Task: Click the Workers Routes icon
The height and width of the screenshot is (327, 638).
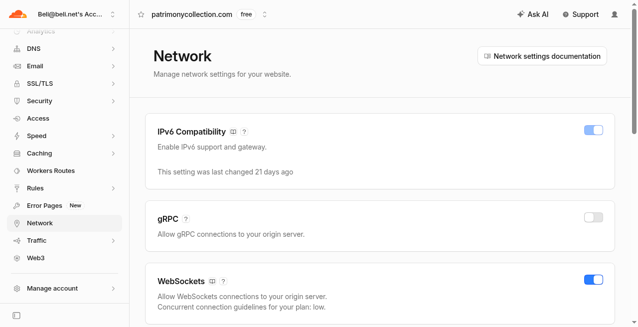Action: [x=17, y=171]
